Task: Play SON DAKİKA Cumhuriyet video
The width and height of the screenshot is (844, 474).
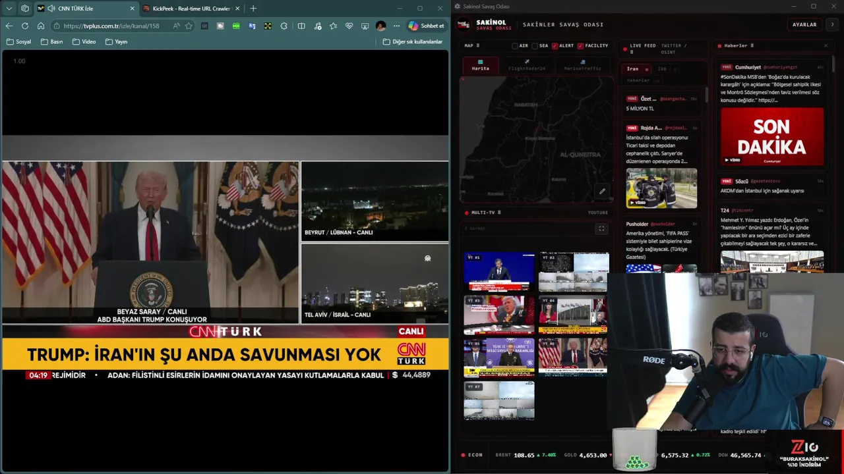Action: coord(772,137)
